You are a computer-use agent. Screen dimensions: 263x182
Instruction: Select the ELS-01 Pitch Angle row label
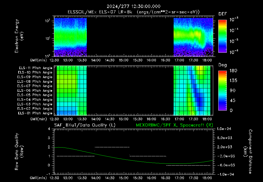[35, 113]
